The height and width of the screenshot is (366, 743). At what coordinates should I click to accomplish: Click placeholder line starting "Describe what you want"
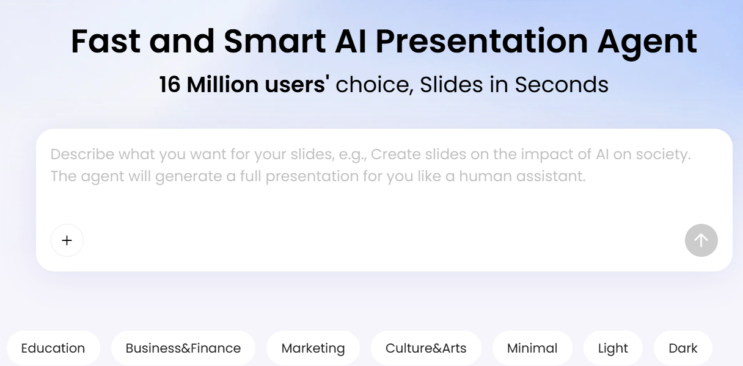pyautogui.click(x=371, y=154)
